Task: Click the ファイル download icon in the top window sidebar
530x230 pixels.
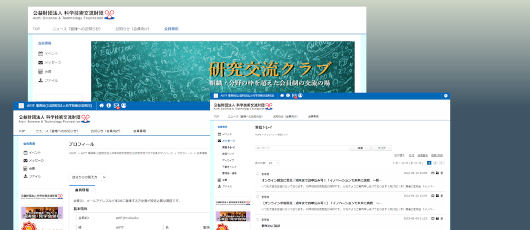Action: point(40,80)
